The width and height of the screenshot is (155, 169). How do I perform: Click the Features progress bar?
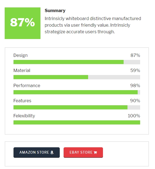(x=77, y=107)
